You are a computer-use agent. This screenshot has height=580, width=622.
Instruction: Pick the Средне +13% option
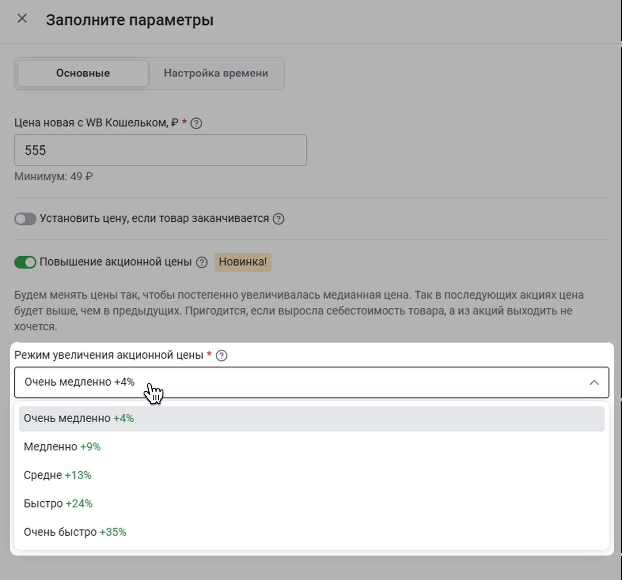tap(57, 475)
